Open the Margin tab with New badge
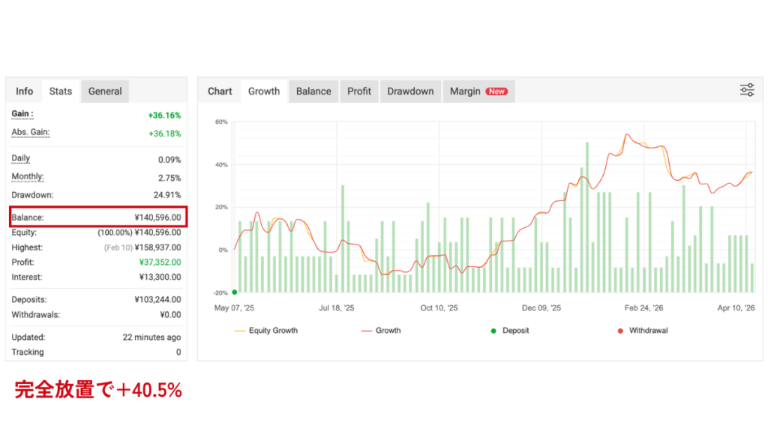This screenshot has height=432, width=768. pyautogui.click(x=478, y=91)
